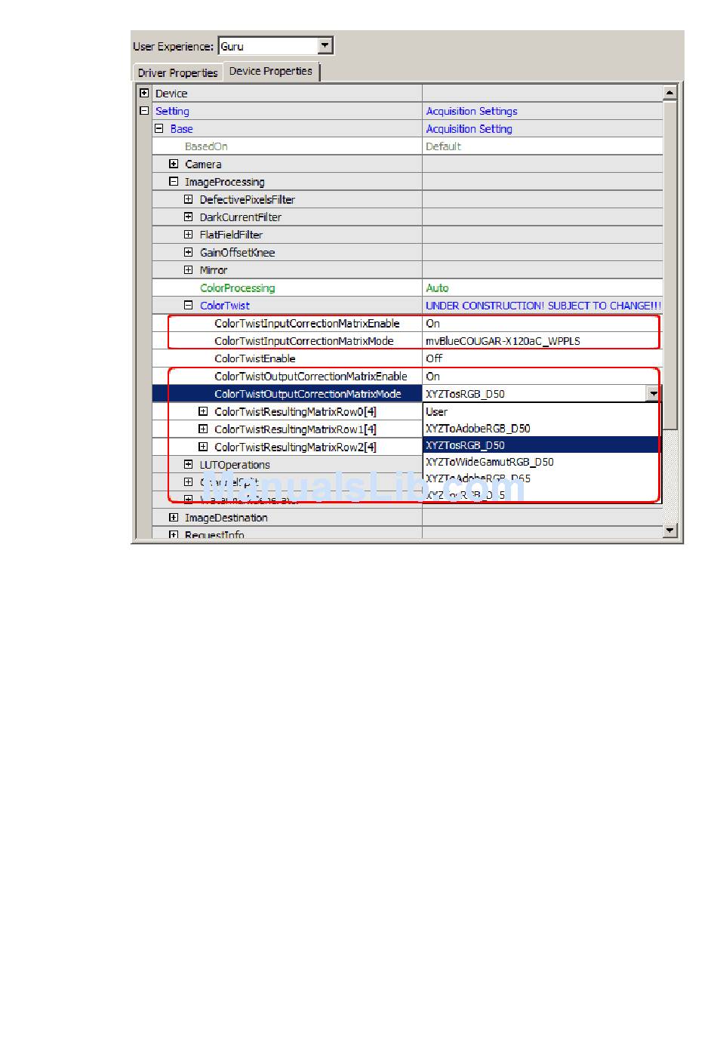Click the "Acquisition Settings" value
Screen dimensions: 717x1055
472,111
